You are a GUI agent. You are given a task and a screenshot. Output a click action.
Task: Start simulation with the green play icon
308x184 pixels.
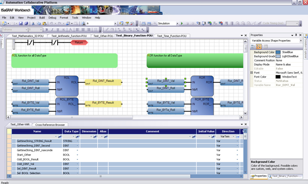click(x=182, y=23)
